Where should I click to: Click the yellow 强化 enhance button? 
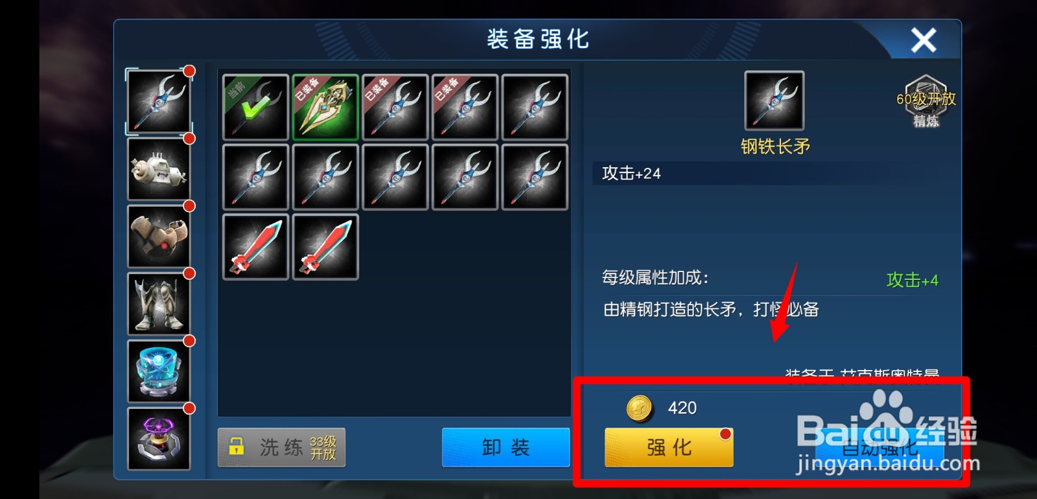coord(669,447)
